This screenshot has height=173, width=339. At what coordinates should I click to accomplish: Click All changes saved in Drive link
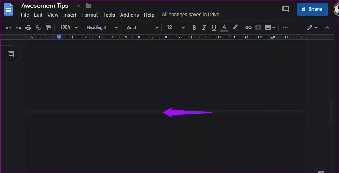[190, 15]
